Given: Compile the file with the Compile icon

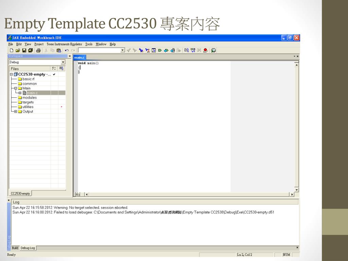Looking at the screenshot, I should click(x=187, y=50).
